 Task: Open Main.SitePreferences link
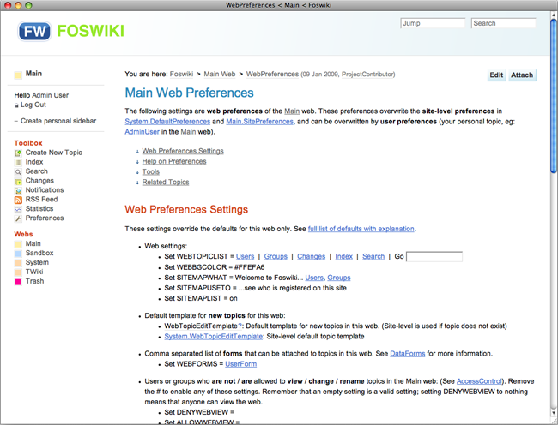[260, 121]
